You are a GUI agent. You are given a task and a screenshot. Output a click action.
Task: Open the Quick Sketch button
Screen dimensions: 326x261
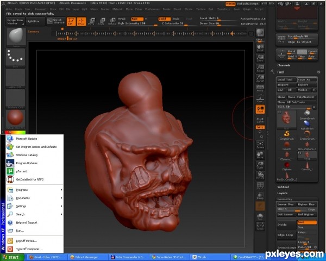56,21
